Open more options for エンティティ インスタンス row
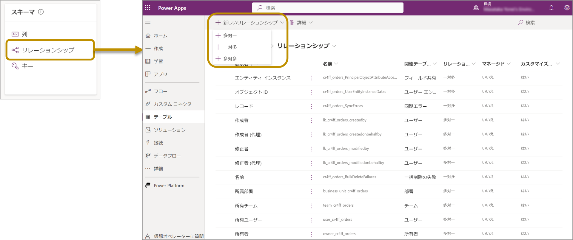The image size is (573, 240). [x=311, y=78]
